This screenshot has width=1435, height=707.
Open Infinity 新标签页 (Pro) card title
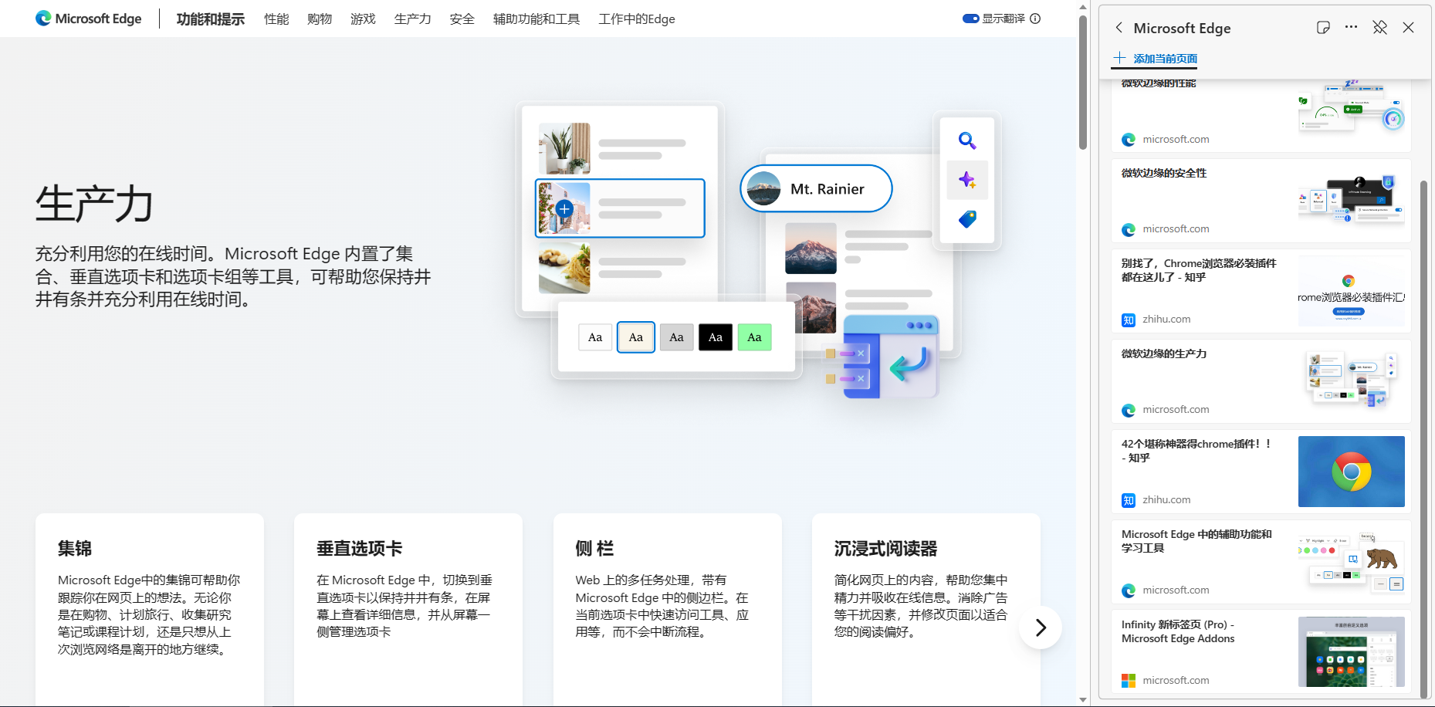[1178, 631]
